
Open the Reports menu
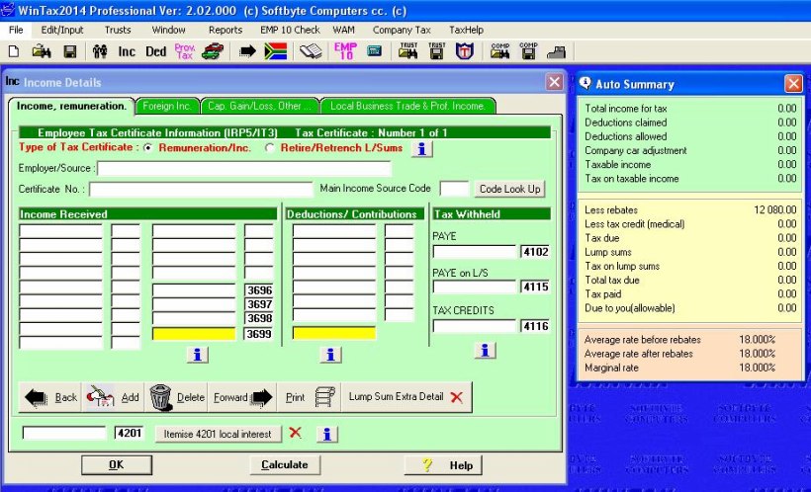(x=225, y=30)
